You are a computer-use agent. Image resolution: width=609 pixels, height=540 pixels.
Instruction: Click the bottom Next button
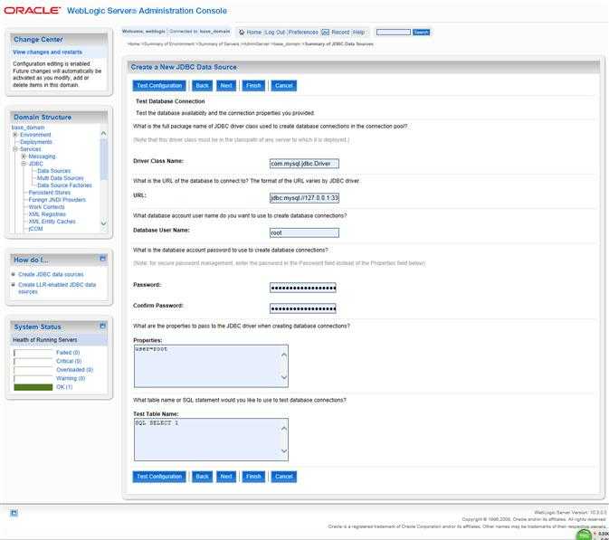(x=226, y=477)
